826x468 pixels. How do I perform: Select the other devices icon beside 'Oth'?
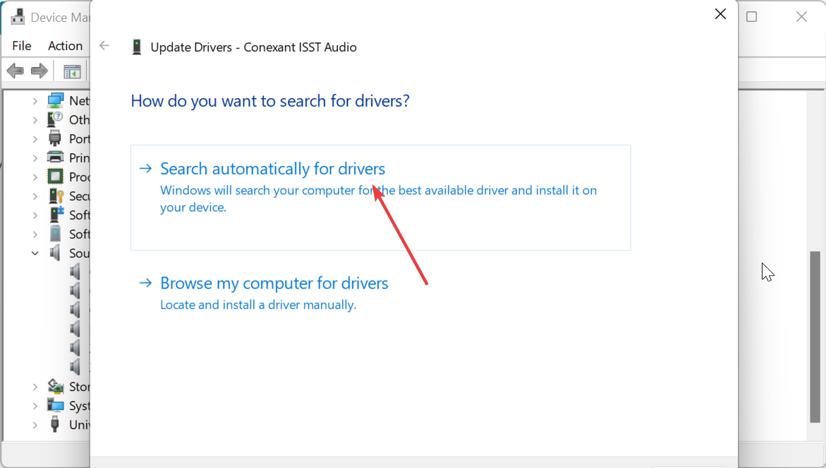click(x=55, y=119)
